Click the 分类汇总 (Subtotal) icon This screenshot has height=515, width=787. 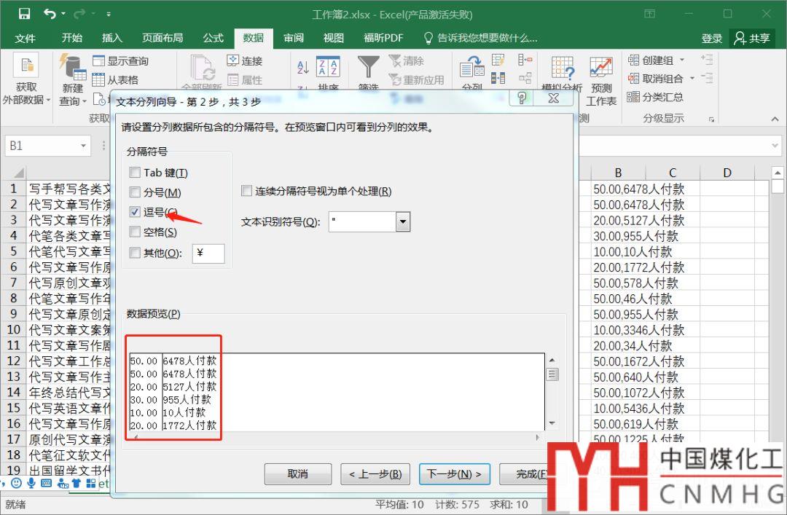click(633, 96)
